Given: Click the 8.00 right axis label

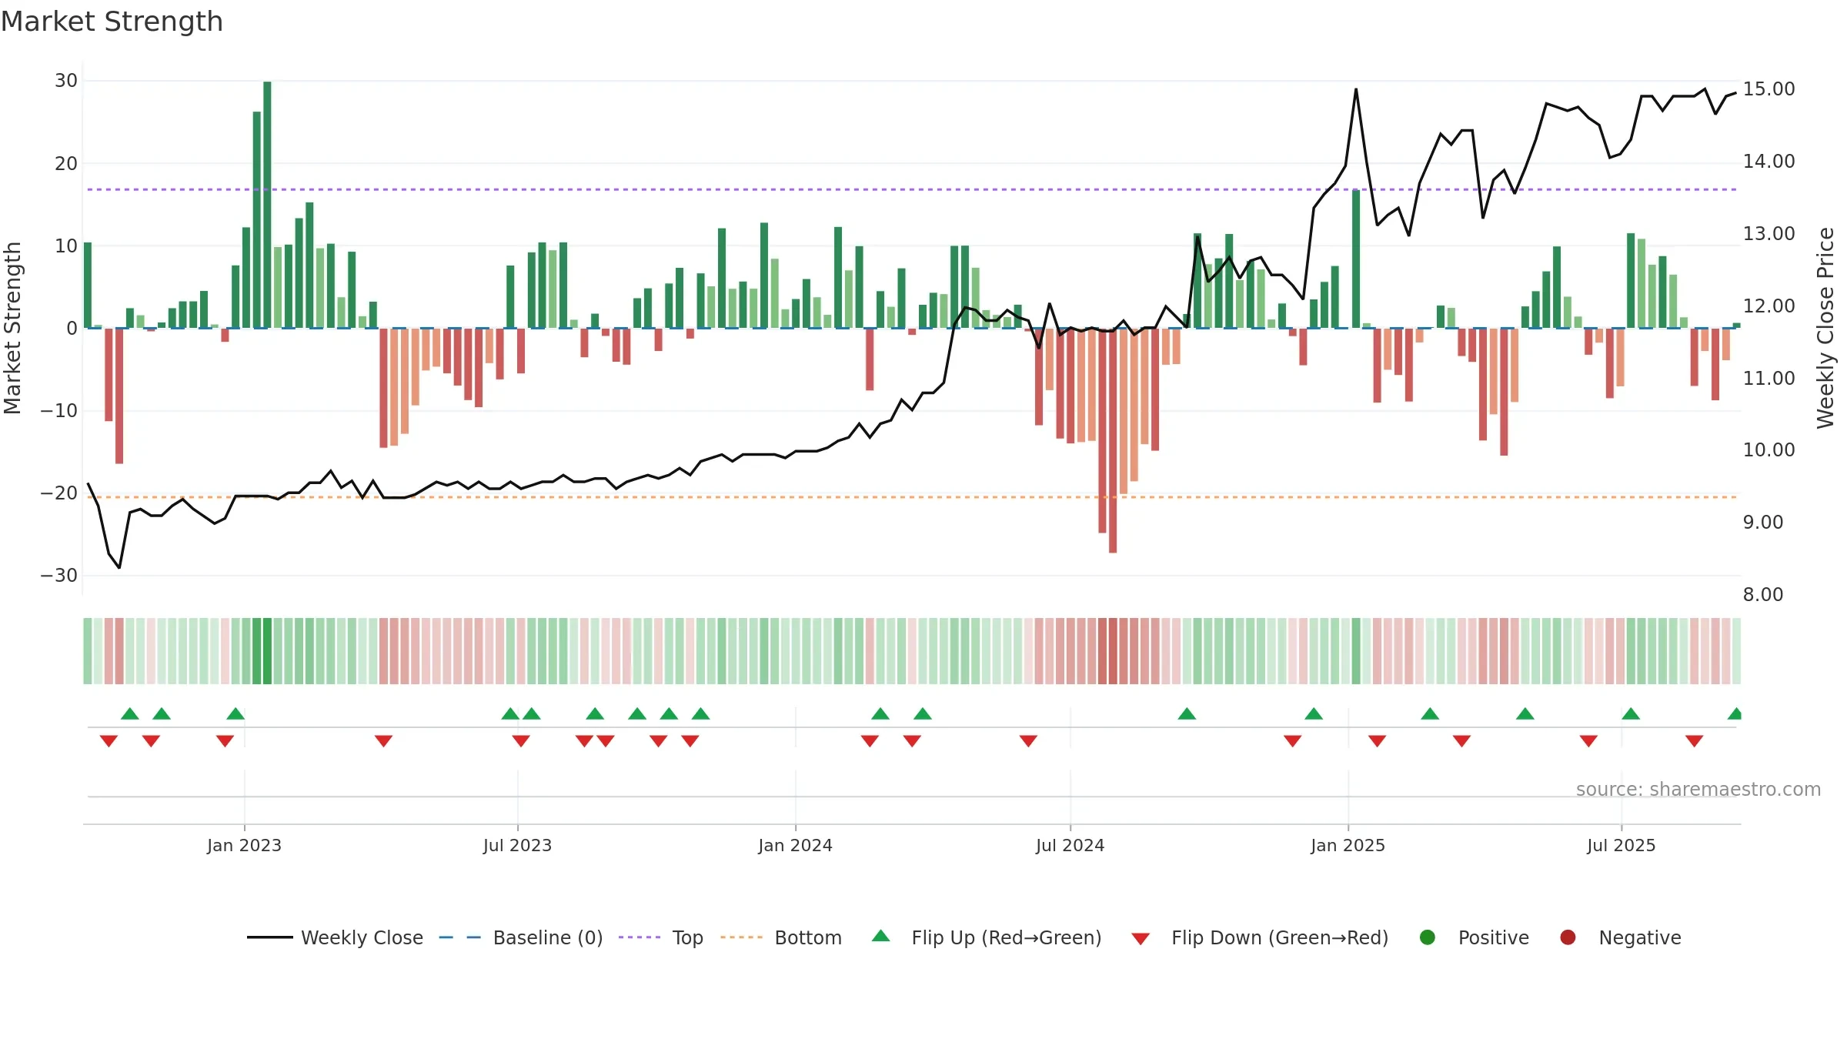Looking at the screenshot, I should pyautogui.click(x=1762, y=594).
